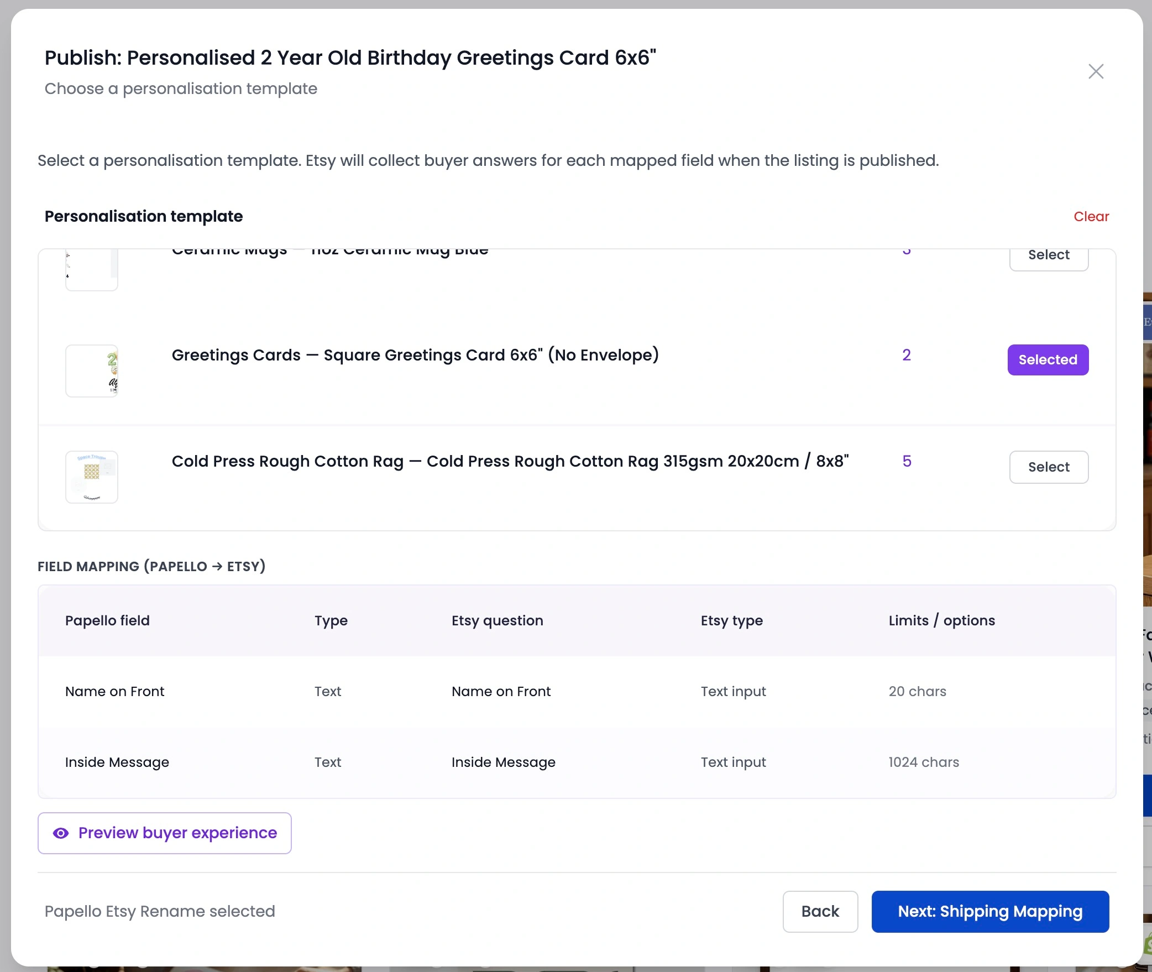
Task: Click the Name on Front Etsy question cell
Action: pos(501,691)
